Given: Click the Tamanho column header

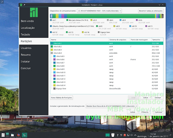Looking at the screenshot, I should (x=157, y=40).
